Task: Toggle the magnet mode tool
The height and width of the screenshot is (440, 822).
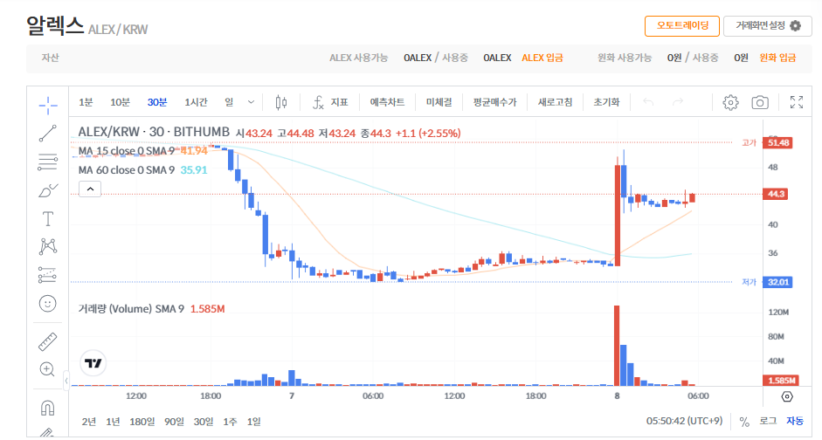Action: (x=48, y=408)
